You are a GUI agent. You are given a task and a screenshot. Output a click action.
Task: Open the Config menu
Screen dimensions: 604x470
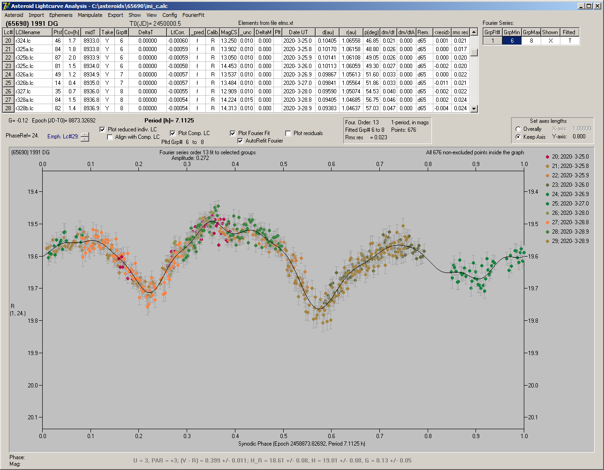170,15
